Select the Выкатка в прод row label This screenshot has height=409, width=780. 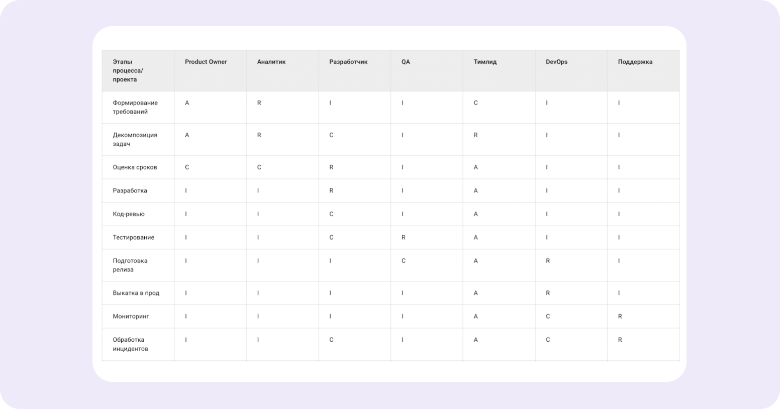point(136,293)
